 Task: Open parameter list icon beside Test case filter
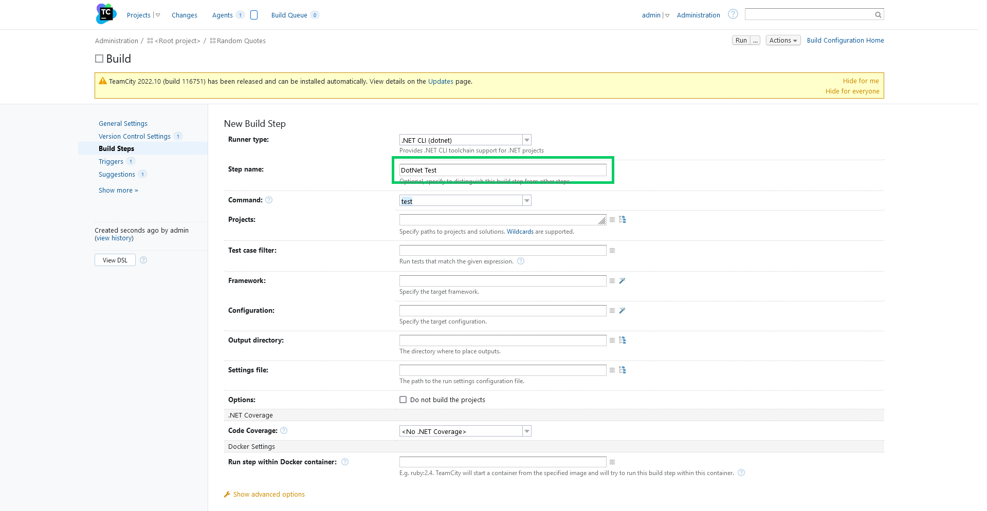click(x=612, y=251)
